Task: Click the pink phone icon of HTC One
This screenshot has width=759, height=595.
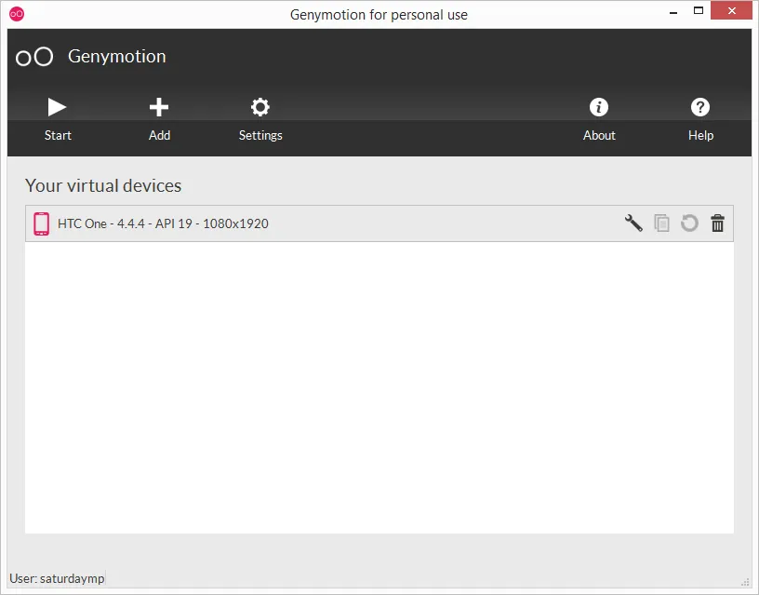Action: (41, 223)
